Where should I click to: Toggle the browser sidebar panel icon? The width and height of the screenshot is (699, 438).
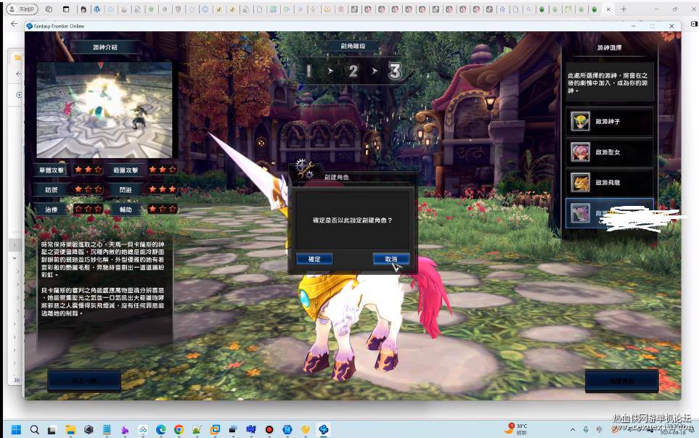(694, 24)
